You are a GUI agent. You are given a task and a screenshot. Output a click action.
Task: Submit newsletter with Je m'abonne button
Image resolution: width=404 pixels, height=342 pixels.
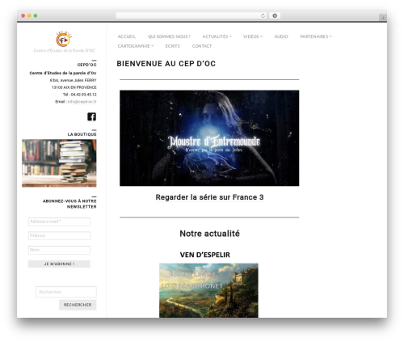tap(59, 264)
